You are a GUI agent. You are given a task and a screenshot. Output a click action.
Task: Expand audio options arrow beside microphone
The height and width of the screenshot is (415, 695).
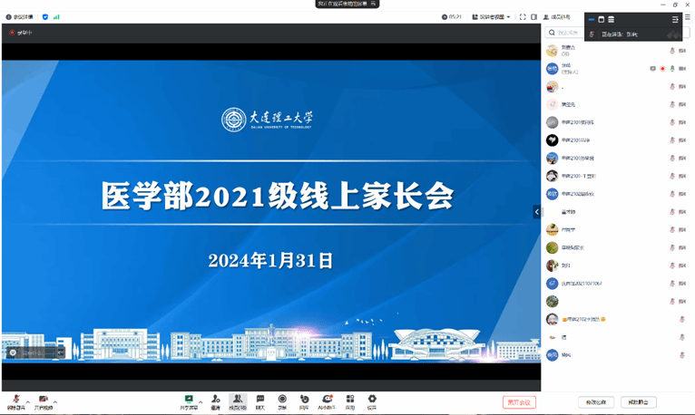pyautogui.click(x=28, y=401)
